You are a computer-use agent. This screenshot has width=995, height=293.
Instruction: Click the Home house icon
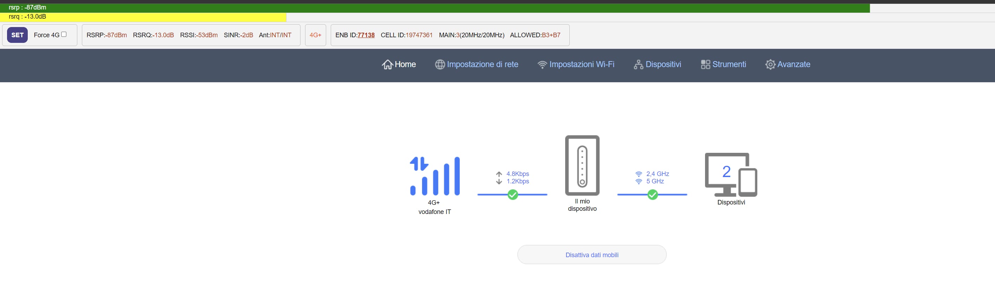point(387,65)
